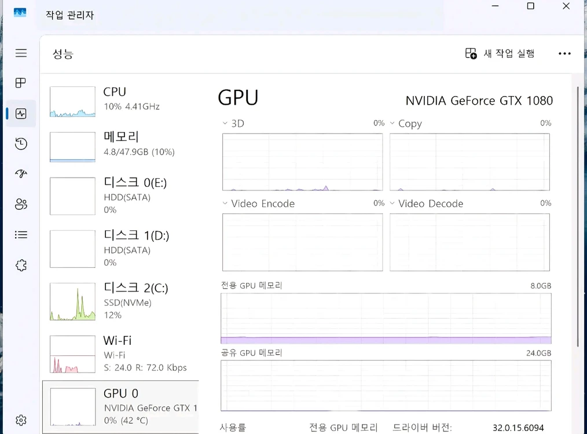Click the CPU usage thumbnail graph
The image size is (587, 434).
click(72, 101)
